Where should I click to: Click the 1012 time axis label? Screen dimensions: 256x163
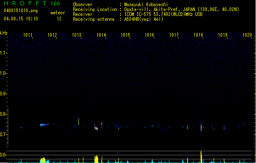pos(52,35)
